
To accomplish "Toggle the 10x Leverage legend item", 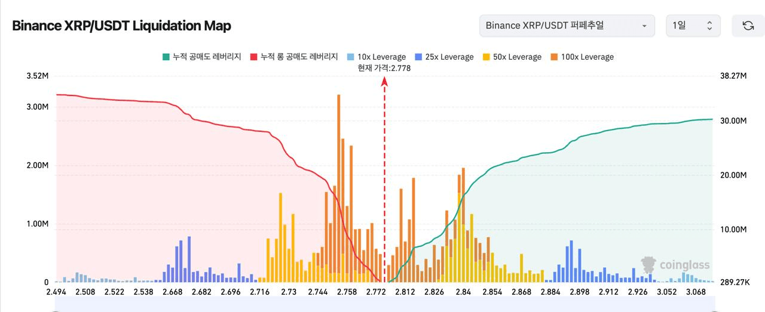I will [376, 57].
